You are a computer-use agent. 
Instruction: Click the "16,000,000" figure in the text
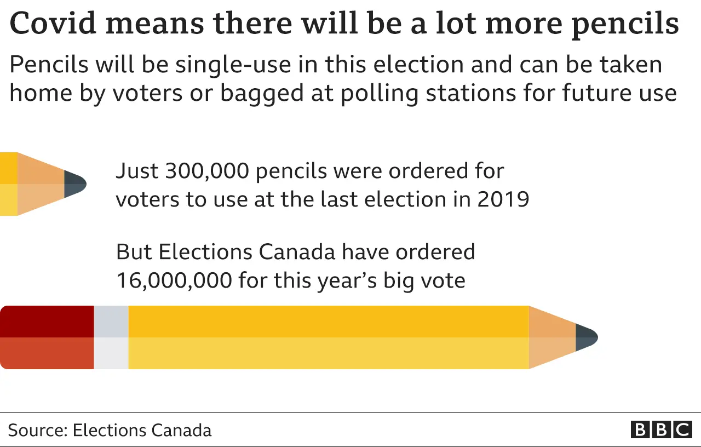pos(174,280)
